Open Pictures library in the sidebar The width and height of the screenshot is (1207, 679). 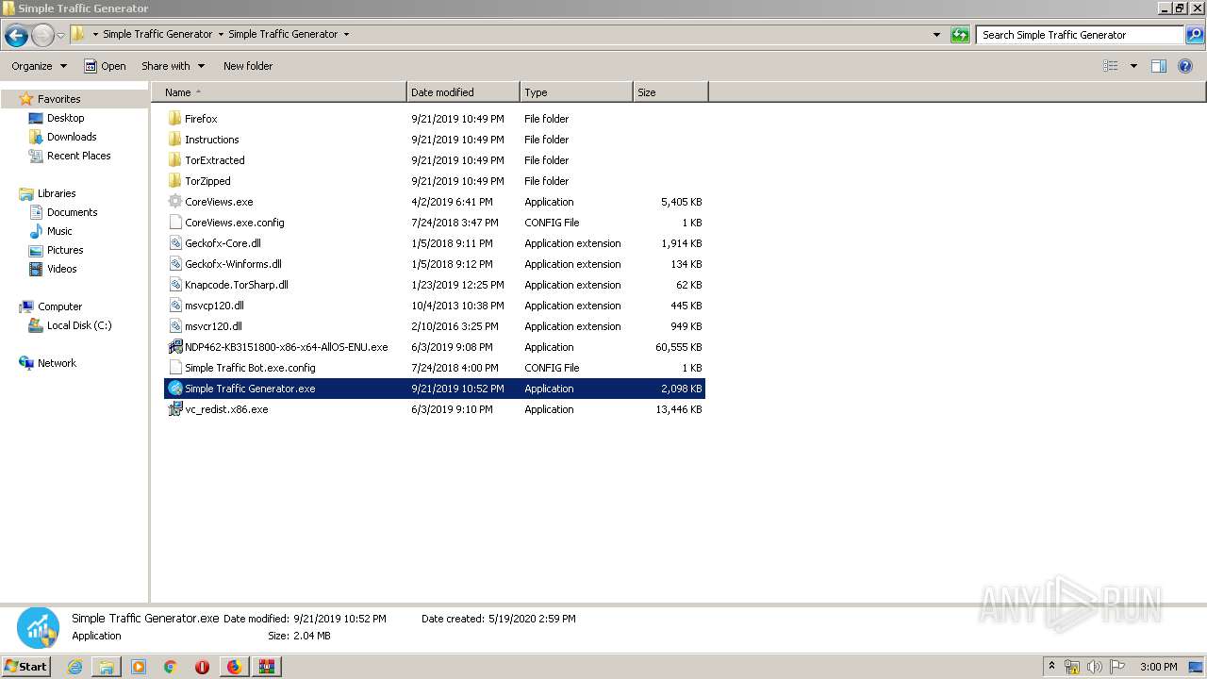(65, 250)
